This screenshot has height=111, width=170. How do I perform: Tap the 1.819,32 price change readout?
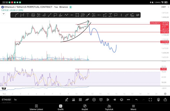(12, 10)
